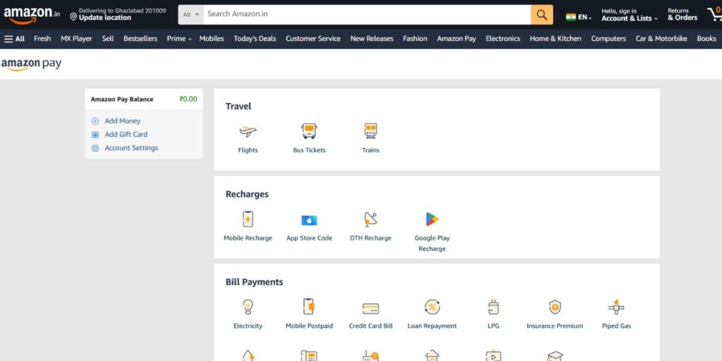Image resolution: width=722 pixels, height=361 pixels.
Task: Click the Search Amazon.in input field
Action: coord(367,15)
